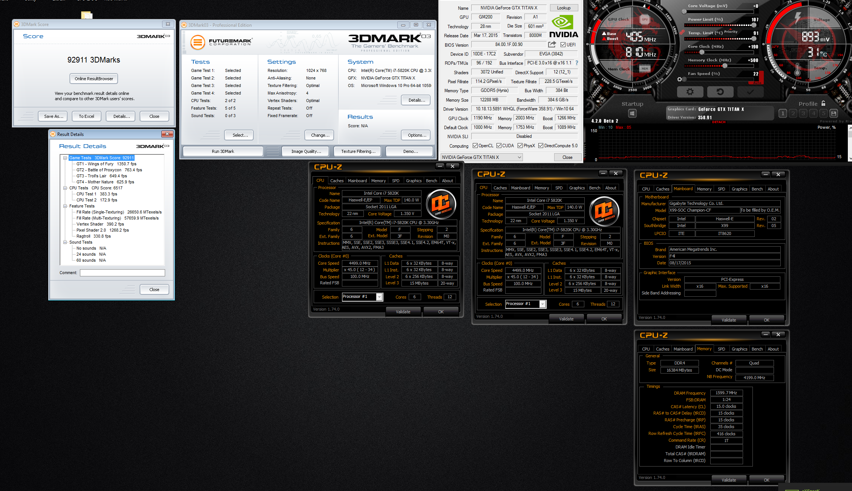Screen dimensions: 852x491
Task: Collapse the CPU Tests tree node
Action: click(65, 188)
